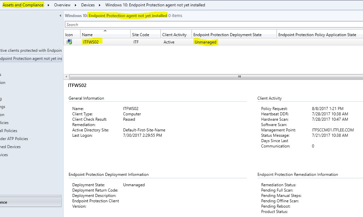Image resolution: width=363 pixels, height=217 pixels.
Task: Open the 'vices' navigation item
Action: click(x=4, y=155)
